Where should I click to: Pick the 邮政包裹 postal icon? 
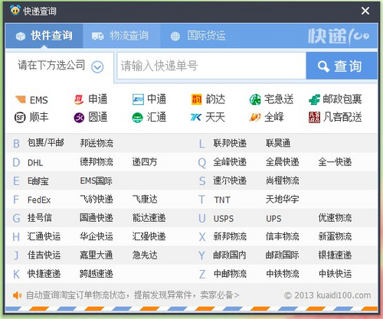point(314,99)
